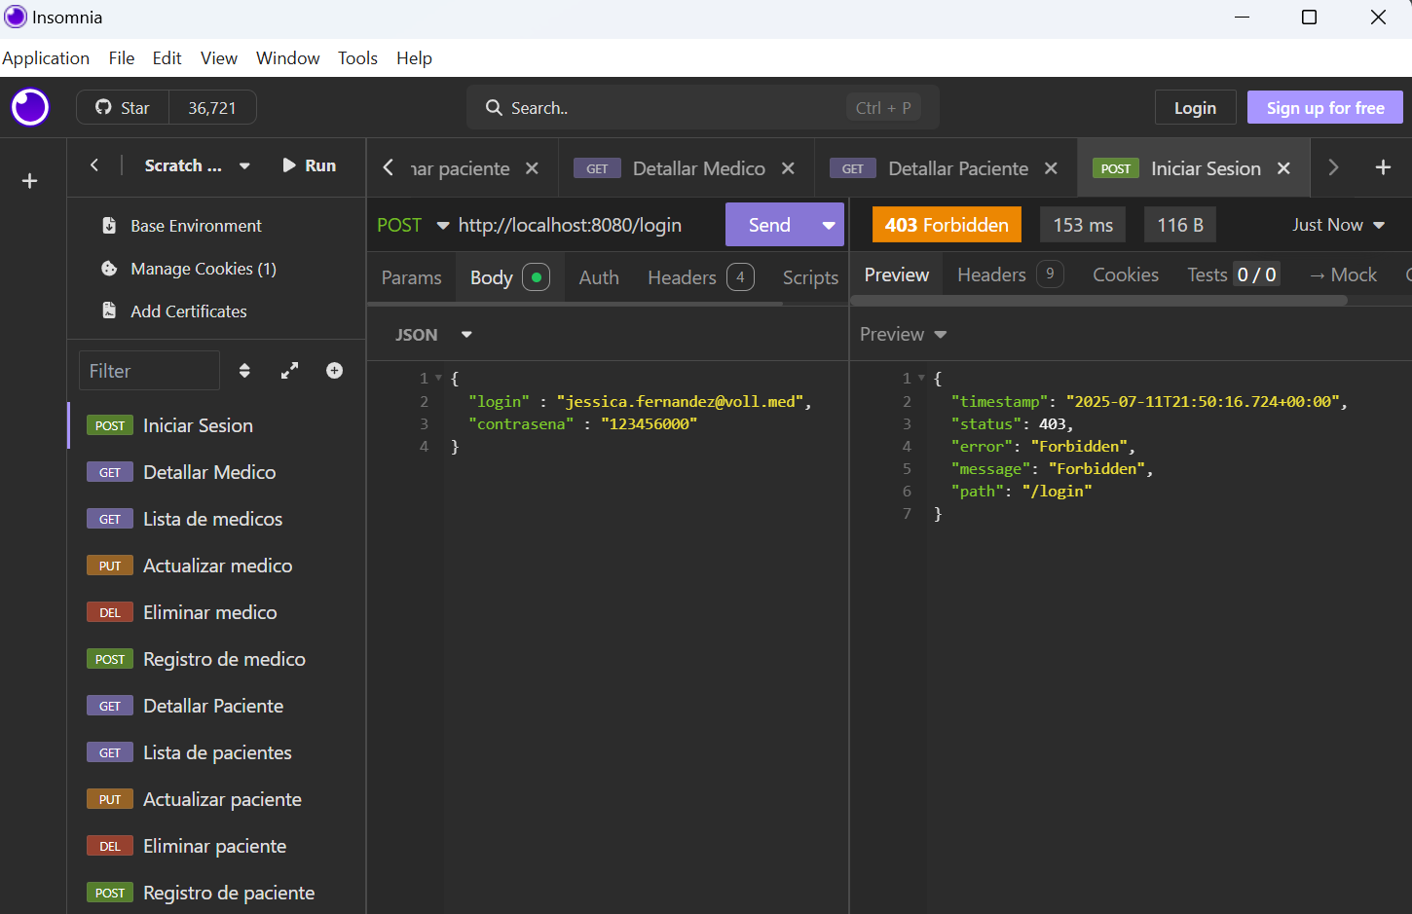Click the request Filter input
The height and width of the screenshot is (914, 1412).
[149, 371]
